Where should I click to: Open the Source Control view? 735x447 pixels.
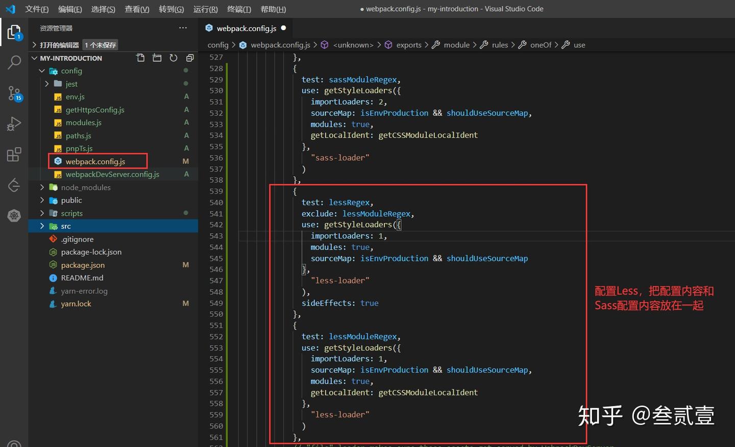[14, 93]
